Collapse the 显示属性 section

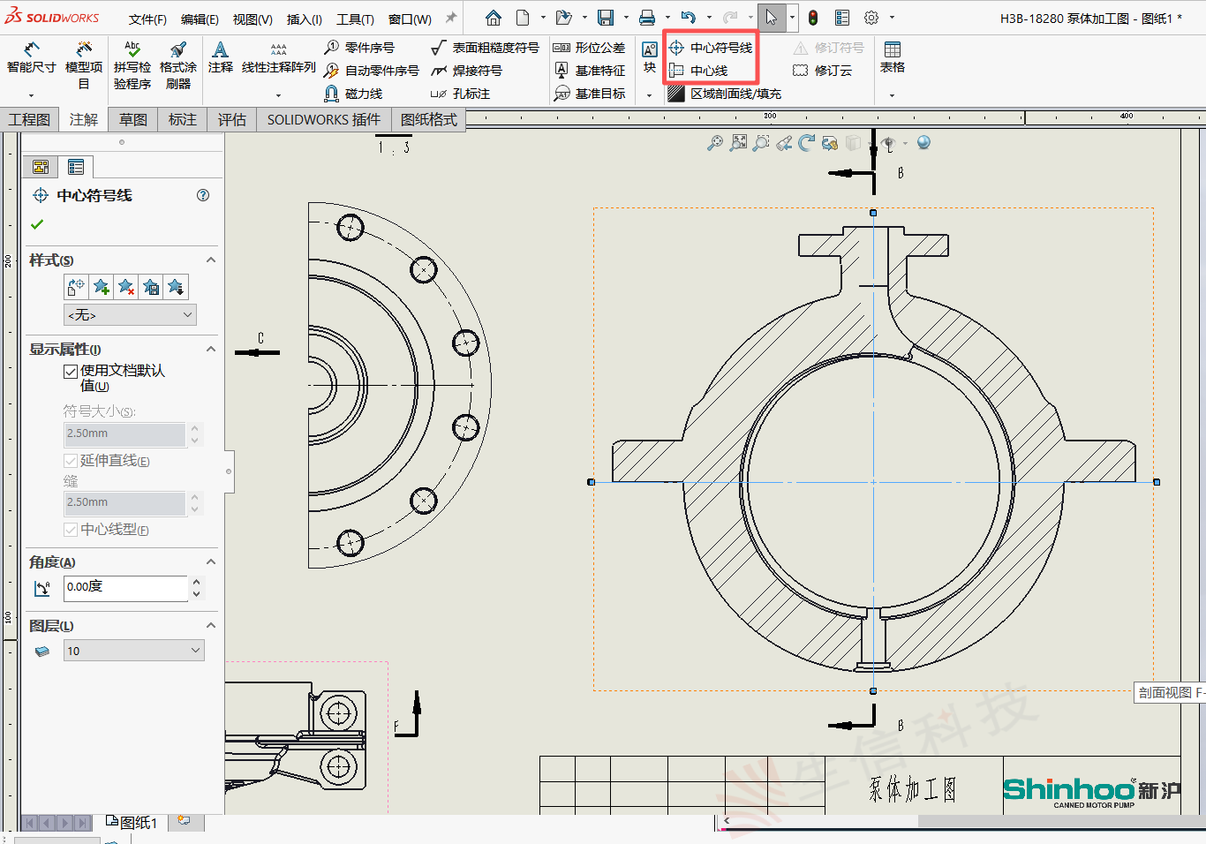click(211, 349)
